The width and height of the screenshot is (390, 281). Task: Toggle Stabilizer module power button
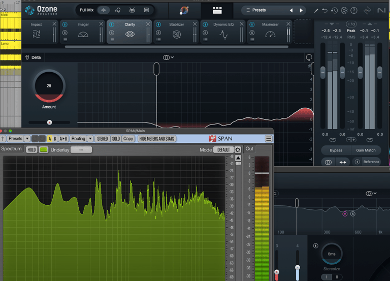tap(158, 24)
